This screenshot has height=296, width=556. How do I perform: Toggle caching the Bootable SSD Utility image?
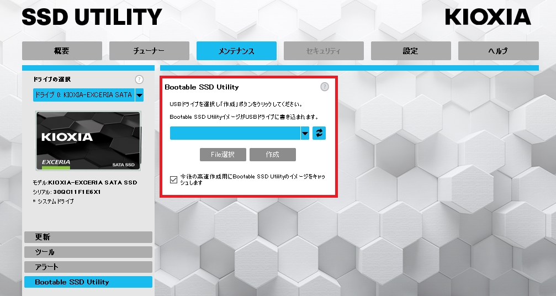[173, 179]
